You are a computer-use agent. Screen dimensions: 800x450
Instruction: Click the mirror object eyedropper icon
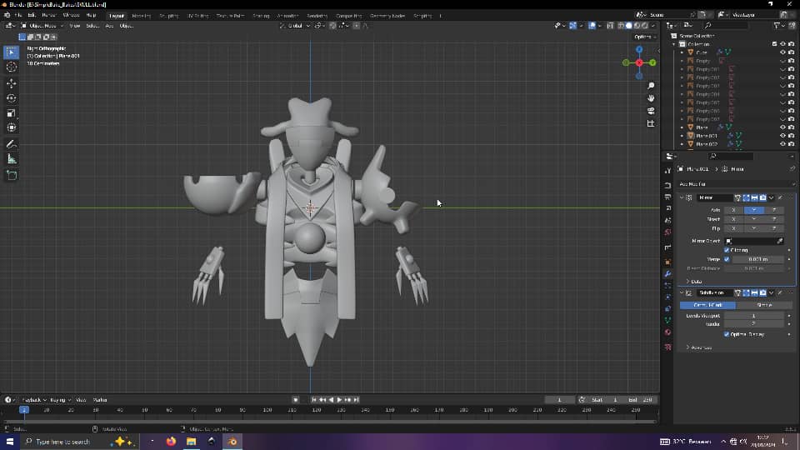780,241
